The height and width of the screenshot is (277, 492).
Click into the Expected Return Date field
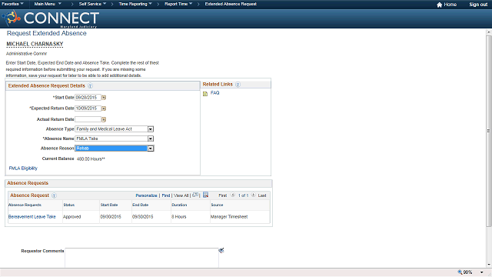coord(88,108)
